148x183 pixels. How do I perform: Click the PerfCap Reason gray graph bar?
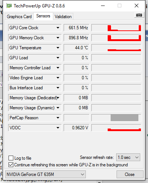pyautogui.click(x=124, y=118)
